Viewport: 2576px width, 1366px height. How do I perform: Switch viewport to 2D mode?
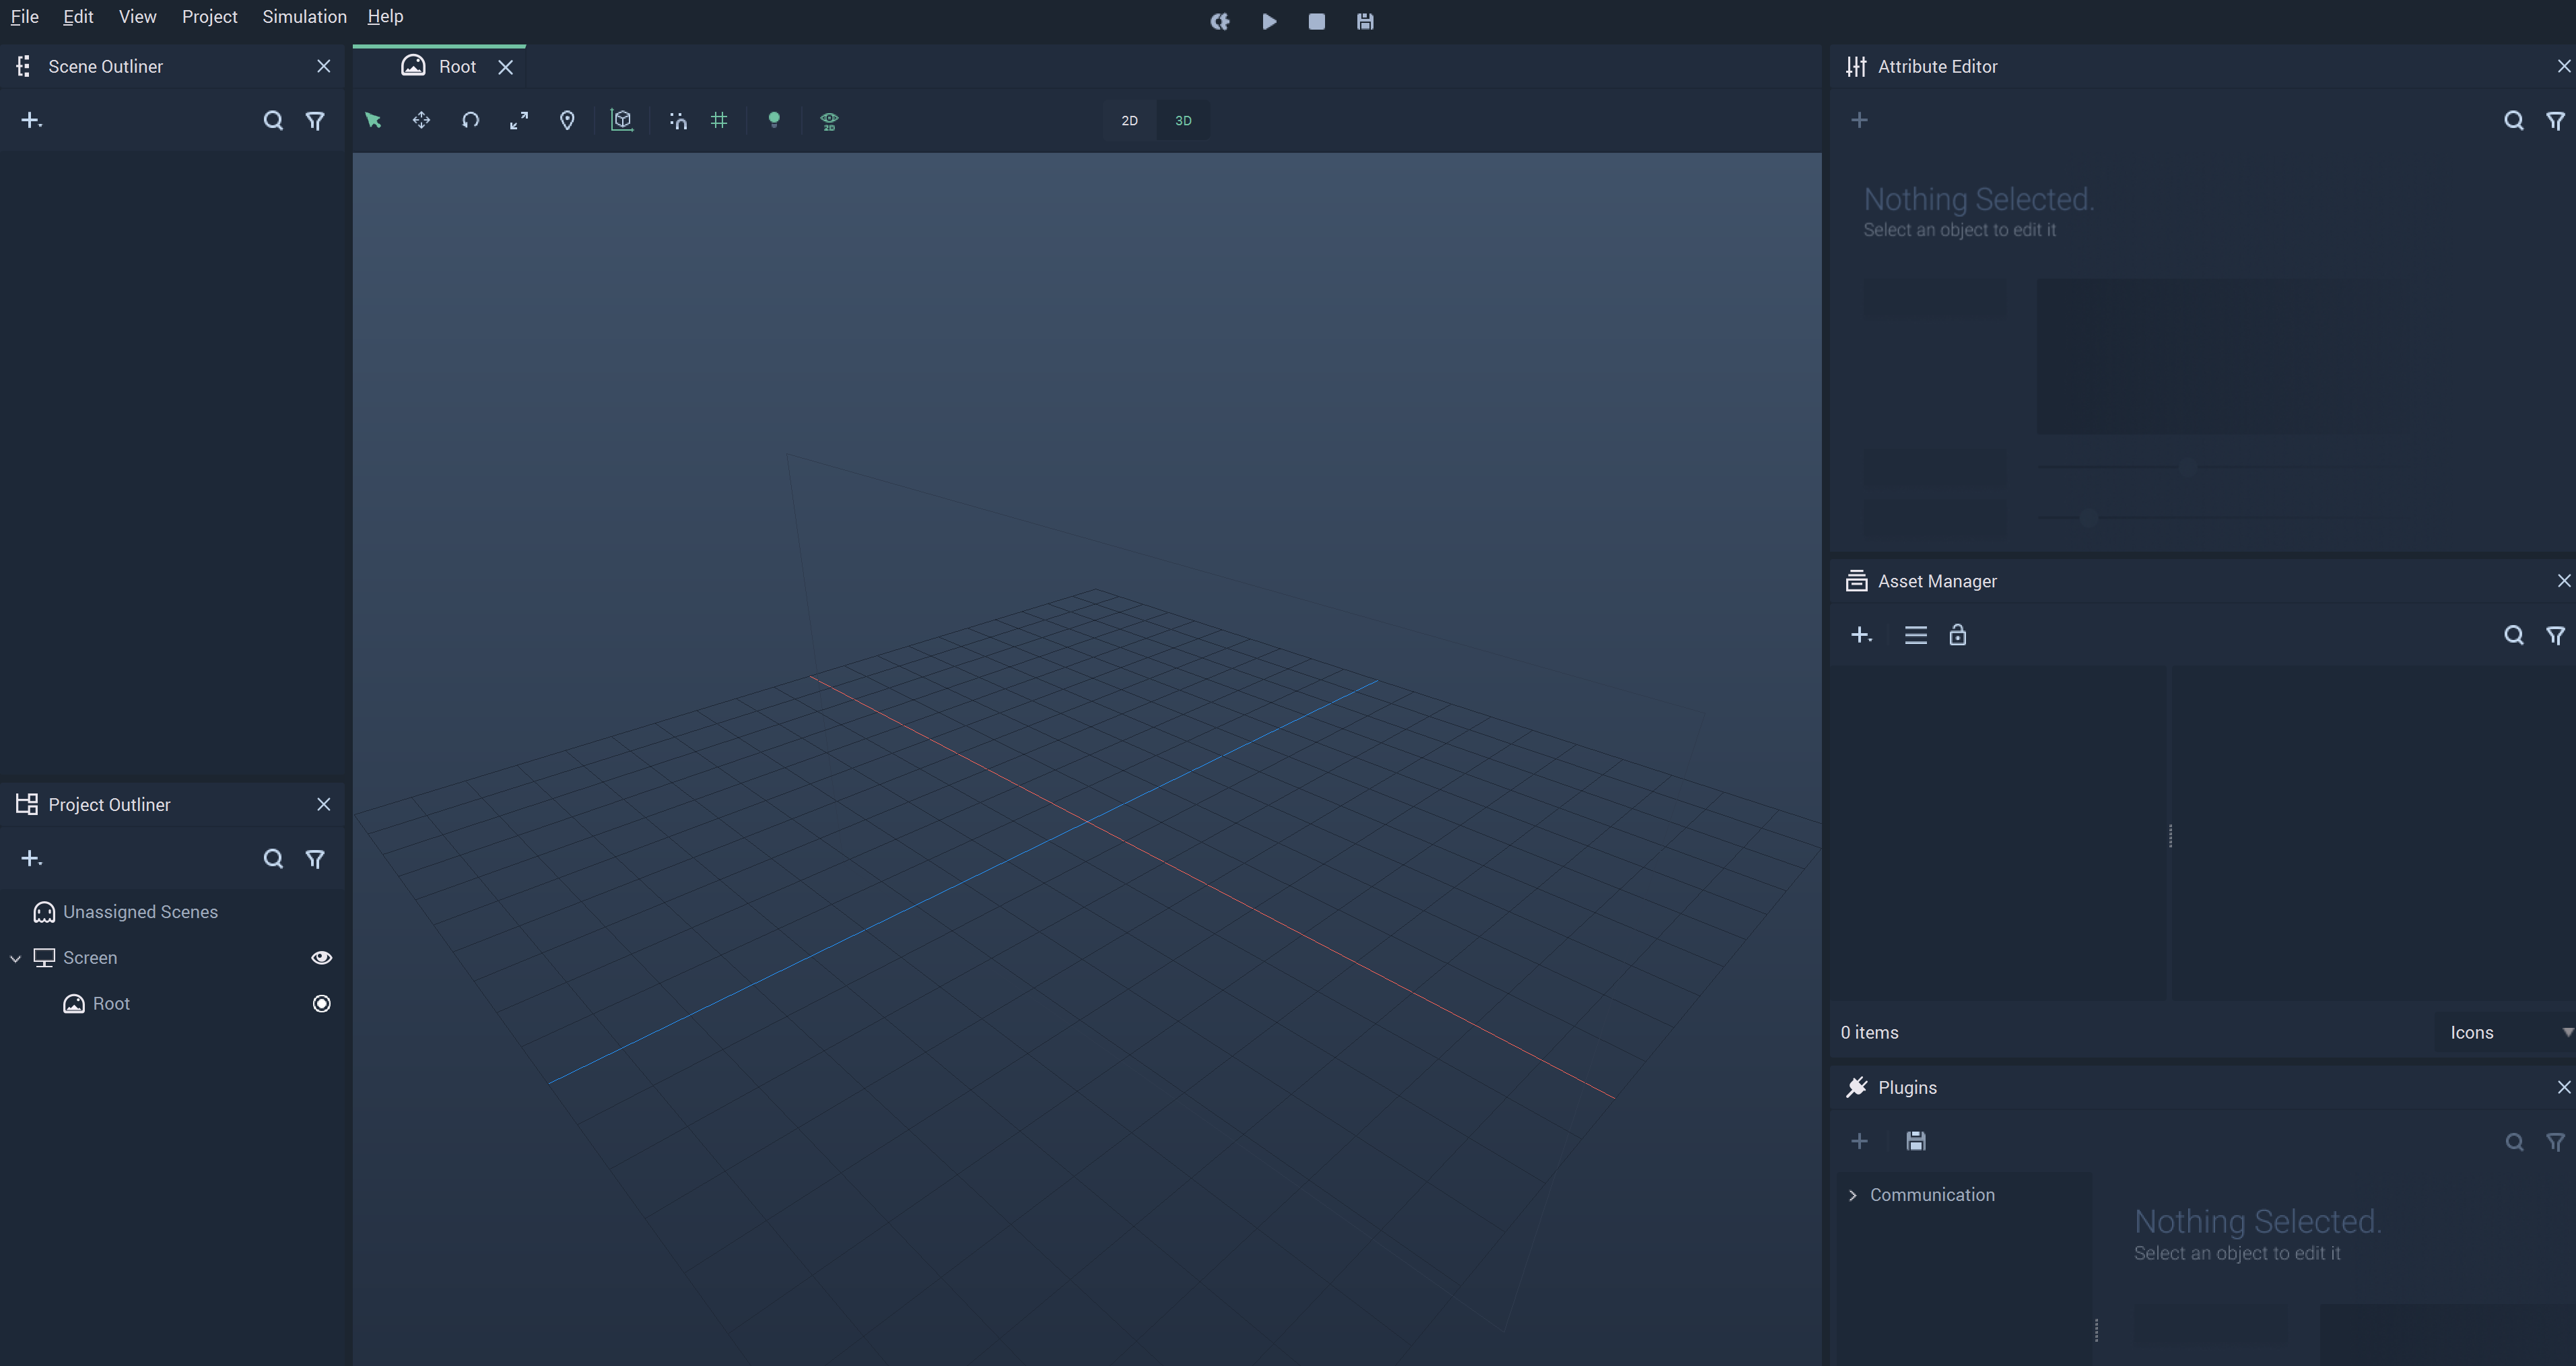click(x=1129, y=120)
